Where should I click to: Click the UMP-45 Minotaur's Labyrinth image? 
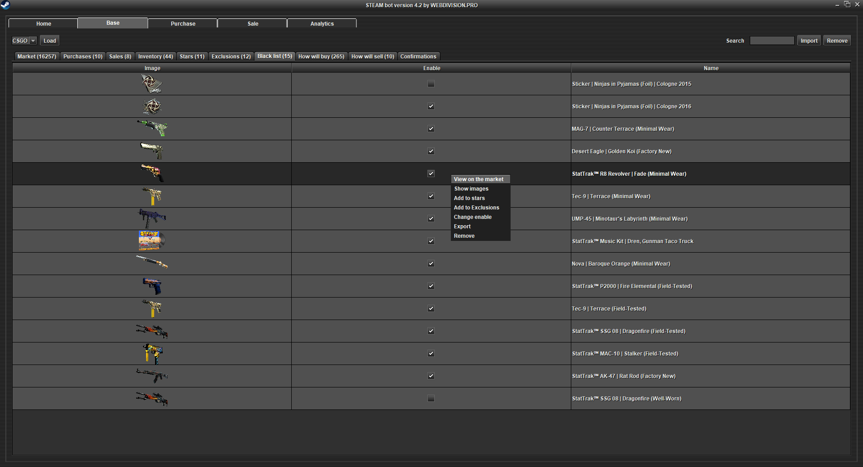tap(152, 218)
